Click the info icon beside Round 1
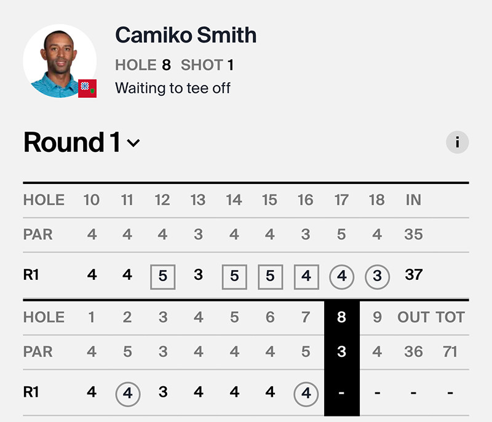The height and width of the screenshot is (422, 492). (457, 143)
